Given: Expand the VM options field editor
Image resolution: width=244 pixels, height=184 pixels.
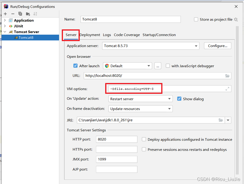Looking at the screenshot, I should pos(227,89).
